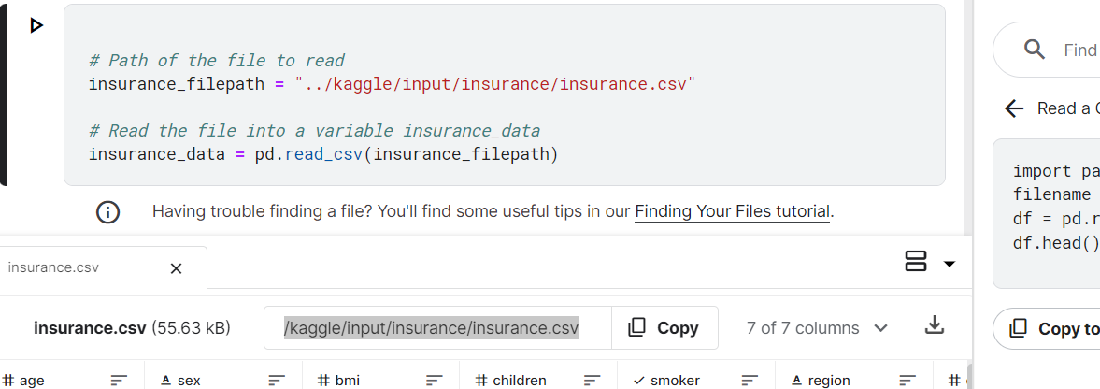Open the bmi column sort options
1100x389 pixels.
(435, 380)
